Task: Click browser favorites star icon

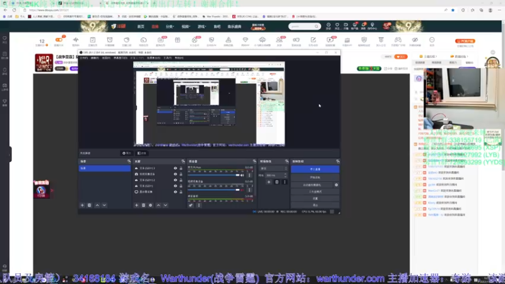Action: point(453,10)
